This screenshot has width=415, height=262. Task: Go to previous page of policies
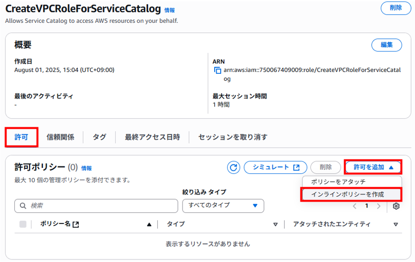pyautogui.click(x=355, y=206)
